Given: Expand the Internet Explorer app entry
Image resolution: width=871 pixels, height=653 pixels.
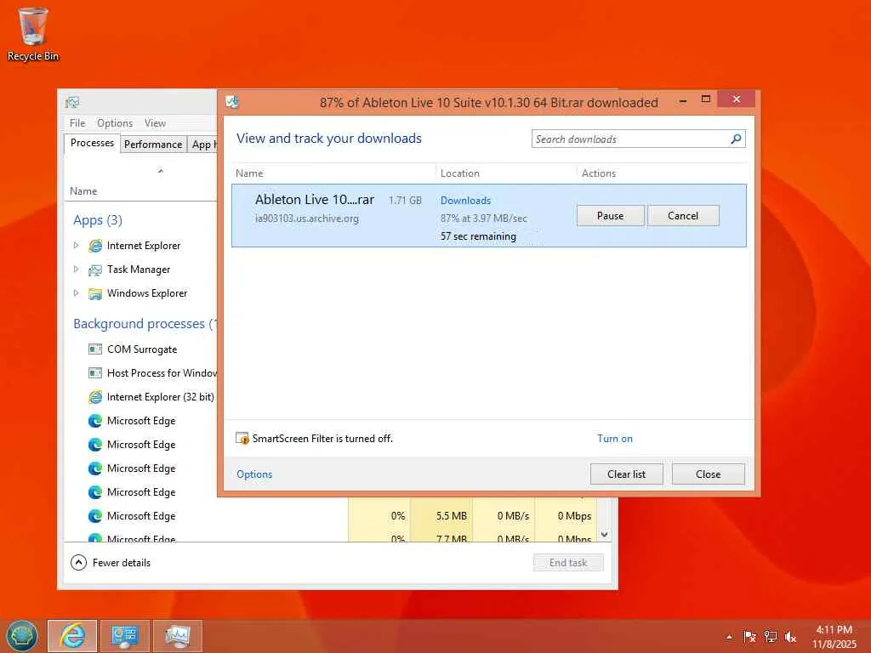Looking at the screenshot, I should (x=76, y=246).
